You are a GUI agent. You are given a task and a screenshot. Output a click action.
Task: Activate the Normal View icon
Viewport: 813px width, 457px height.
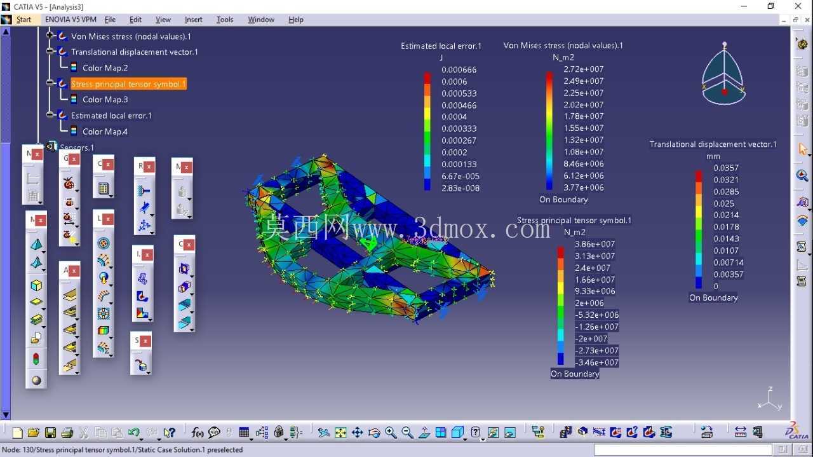coord(424,433)
